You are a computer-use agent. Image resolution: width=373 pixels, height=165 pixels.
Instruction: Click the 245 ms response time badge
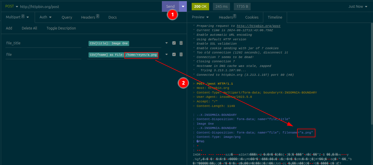point(221,6)
